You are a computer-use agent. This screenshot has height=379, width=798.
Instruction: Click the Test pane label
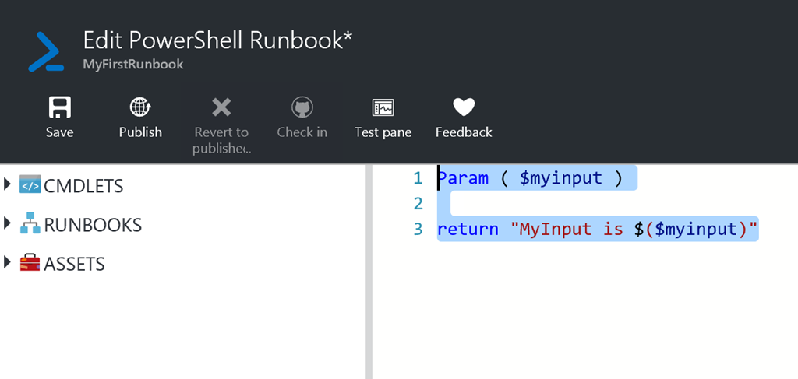383,132
